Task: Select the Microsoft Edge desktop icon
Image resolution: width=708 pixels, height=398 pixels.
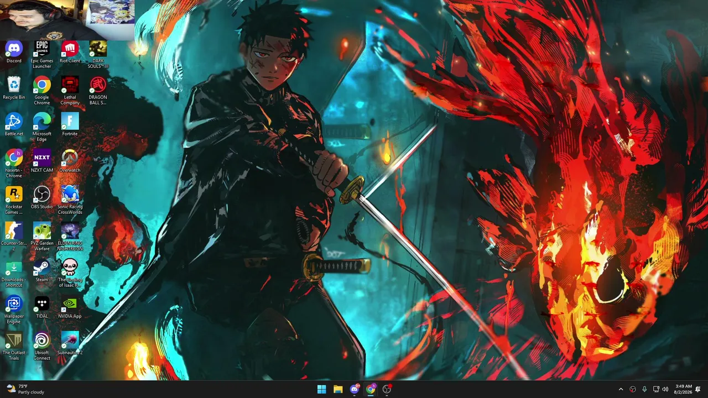Action: (41, 128)
